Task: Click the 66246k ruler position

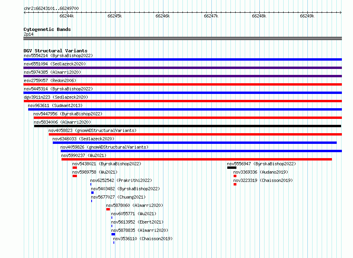Action: (163, 16)
